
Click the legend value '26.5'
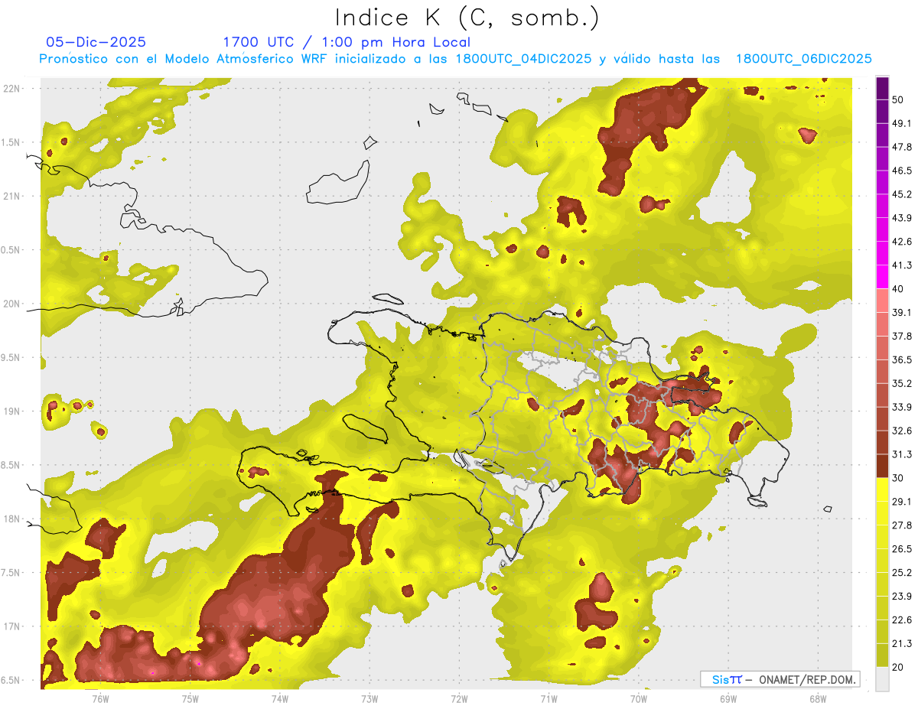[902, 549]
